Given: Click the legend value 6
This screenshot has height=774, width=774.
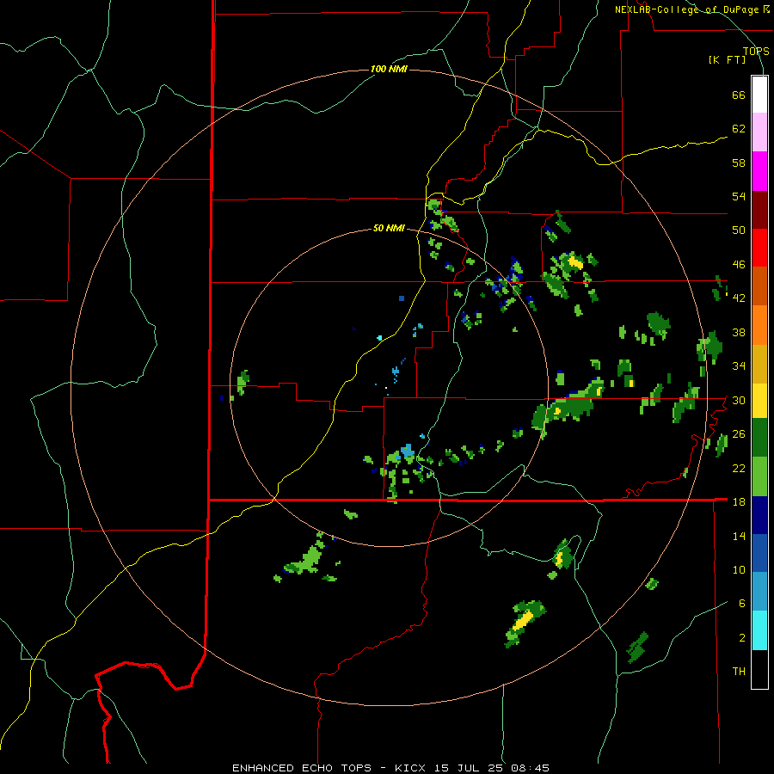Looking at the screenshot, I should coord(742,604).
